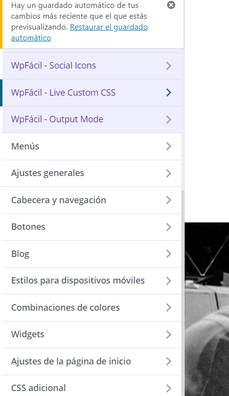
Task: Dismiss the autosave notice with the X icon
Action: click(x=171, y=5)
